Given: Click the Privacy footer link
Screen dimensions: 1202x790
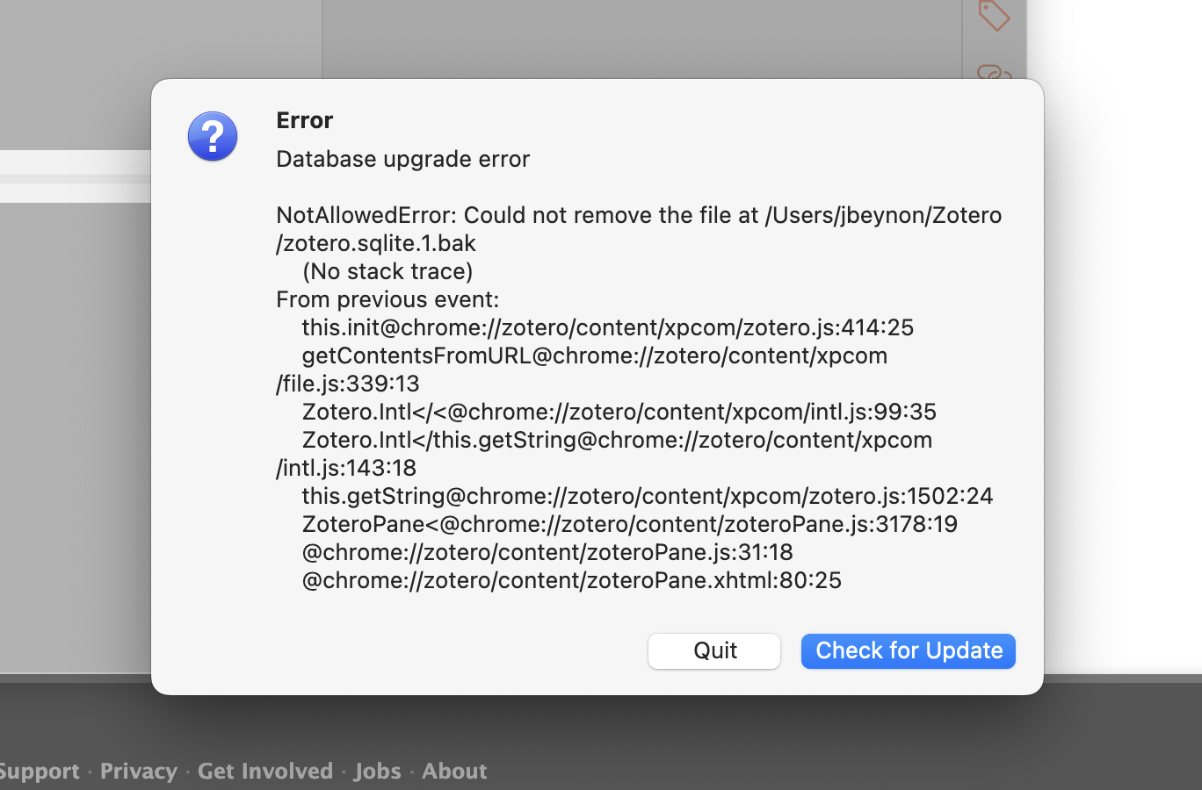Looking at the screenshot, I should pyautogui.click(x=139, y=771).
